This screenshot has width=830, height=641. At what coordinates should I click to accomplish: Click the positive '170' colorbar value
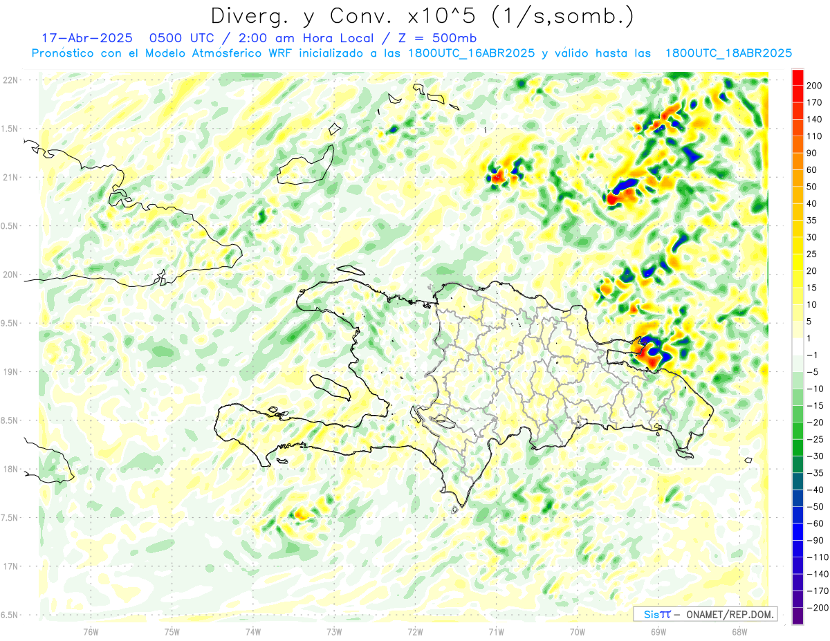click(x=814, y=102)
